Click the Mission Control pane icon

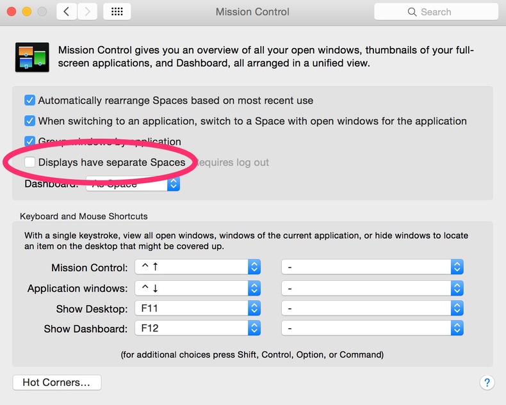coord(32,57)
